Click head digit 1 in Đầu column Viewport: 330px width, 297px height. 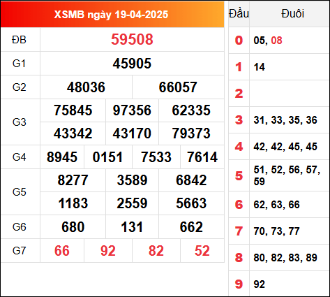click(239, 67)
